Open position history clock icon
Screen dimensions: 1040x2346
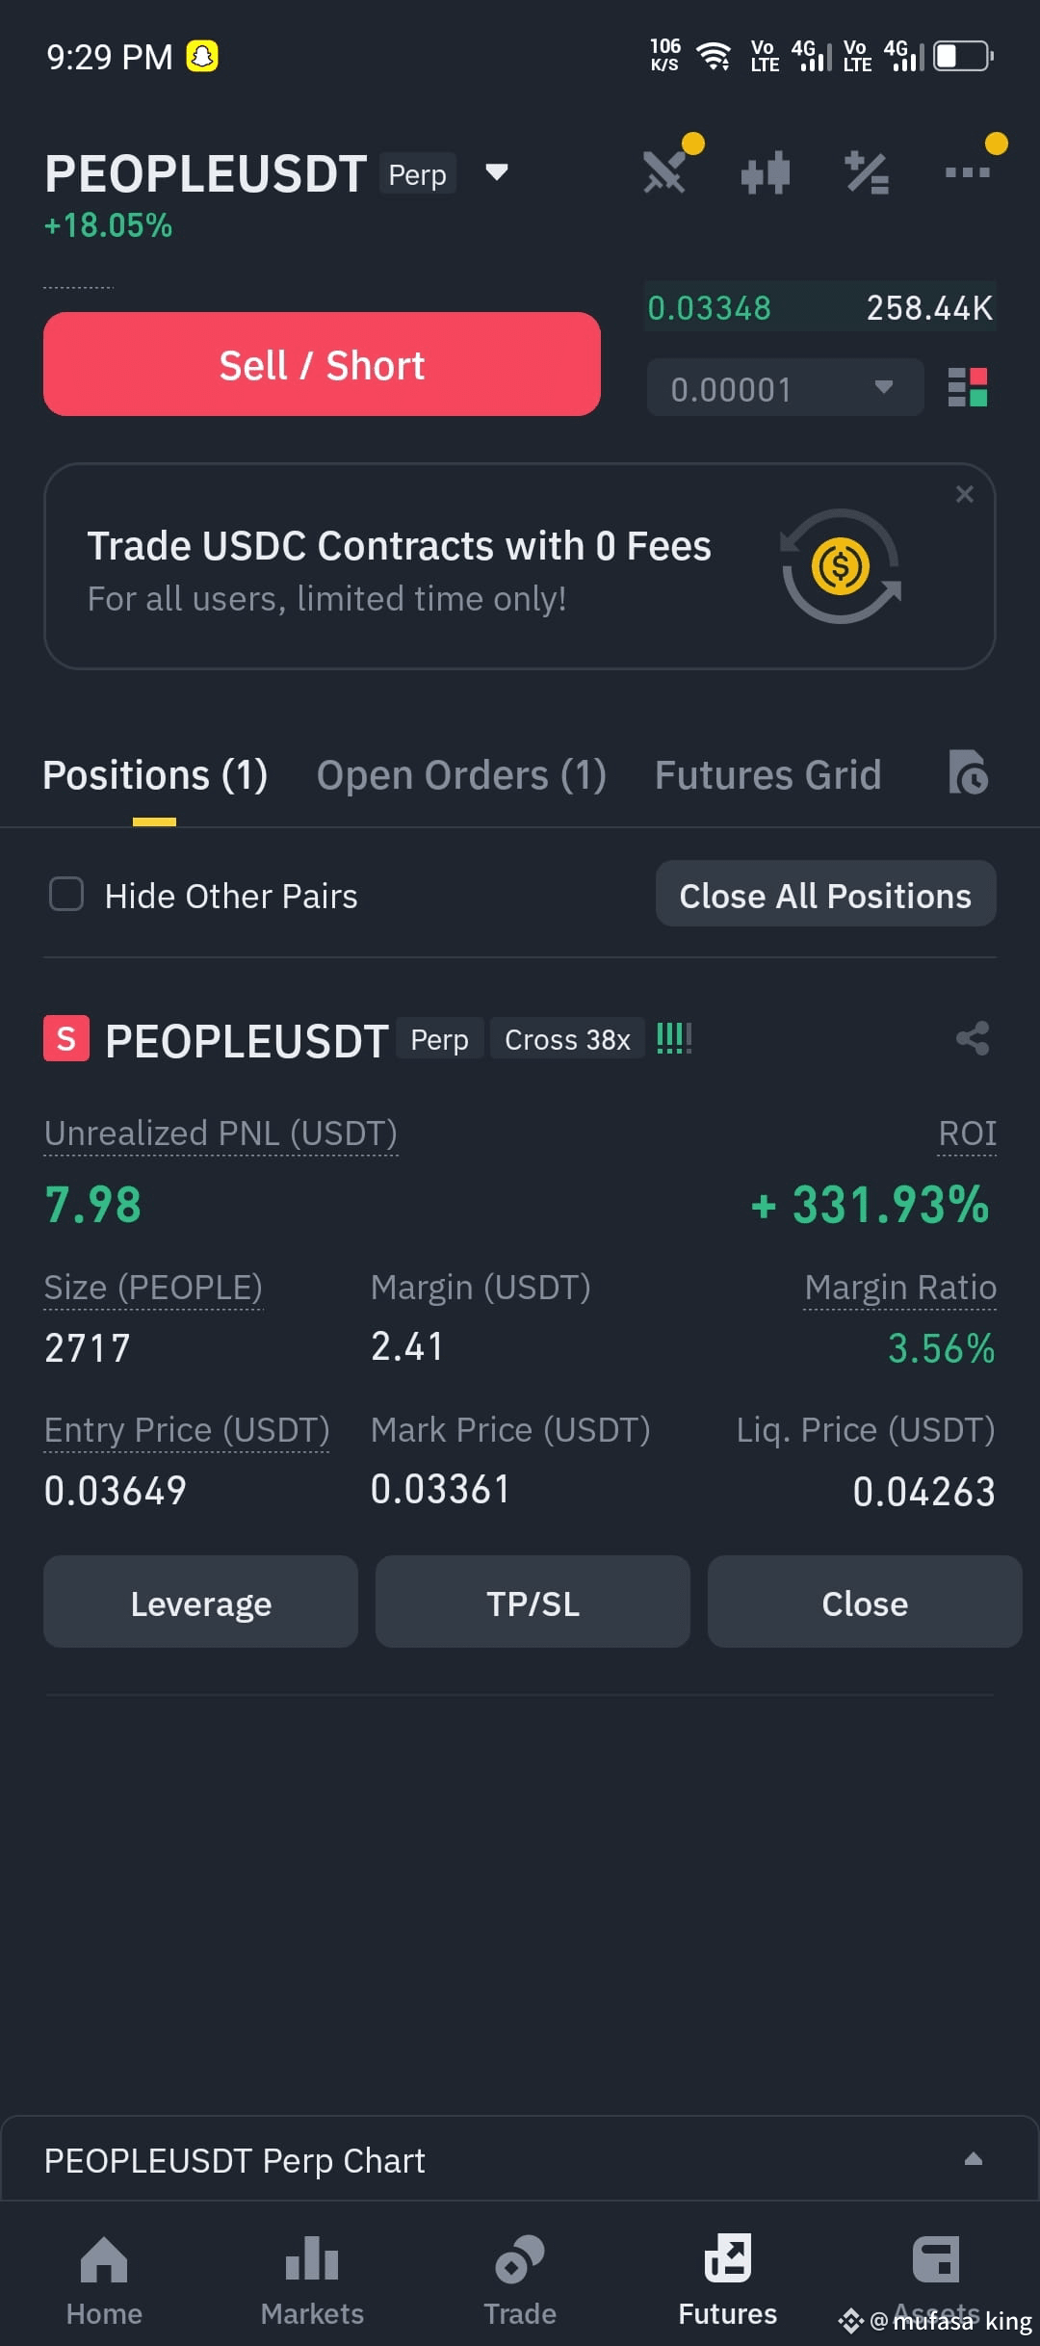[968, 772]
